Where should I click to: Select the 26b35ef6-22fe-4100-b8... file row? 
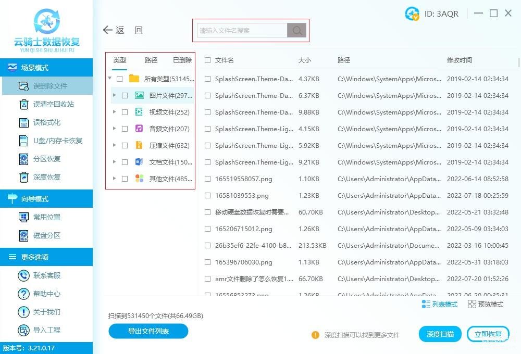358,246
